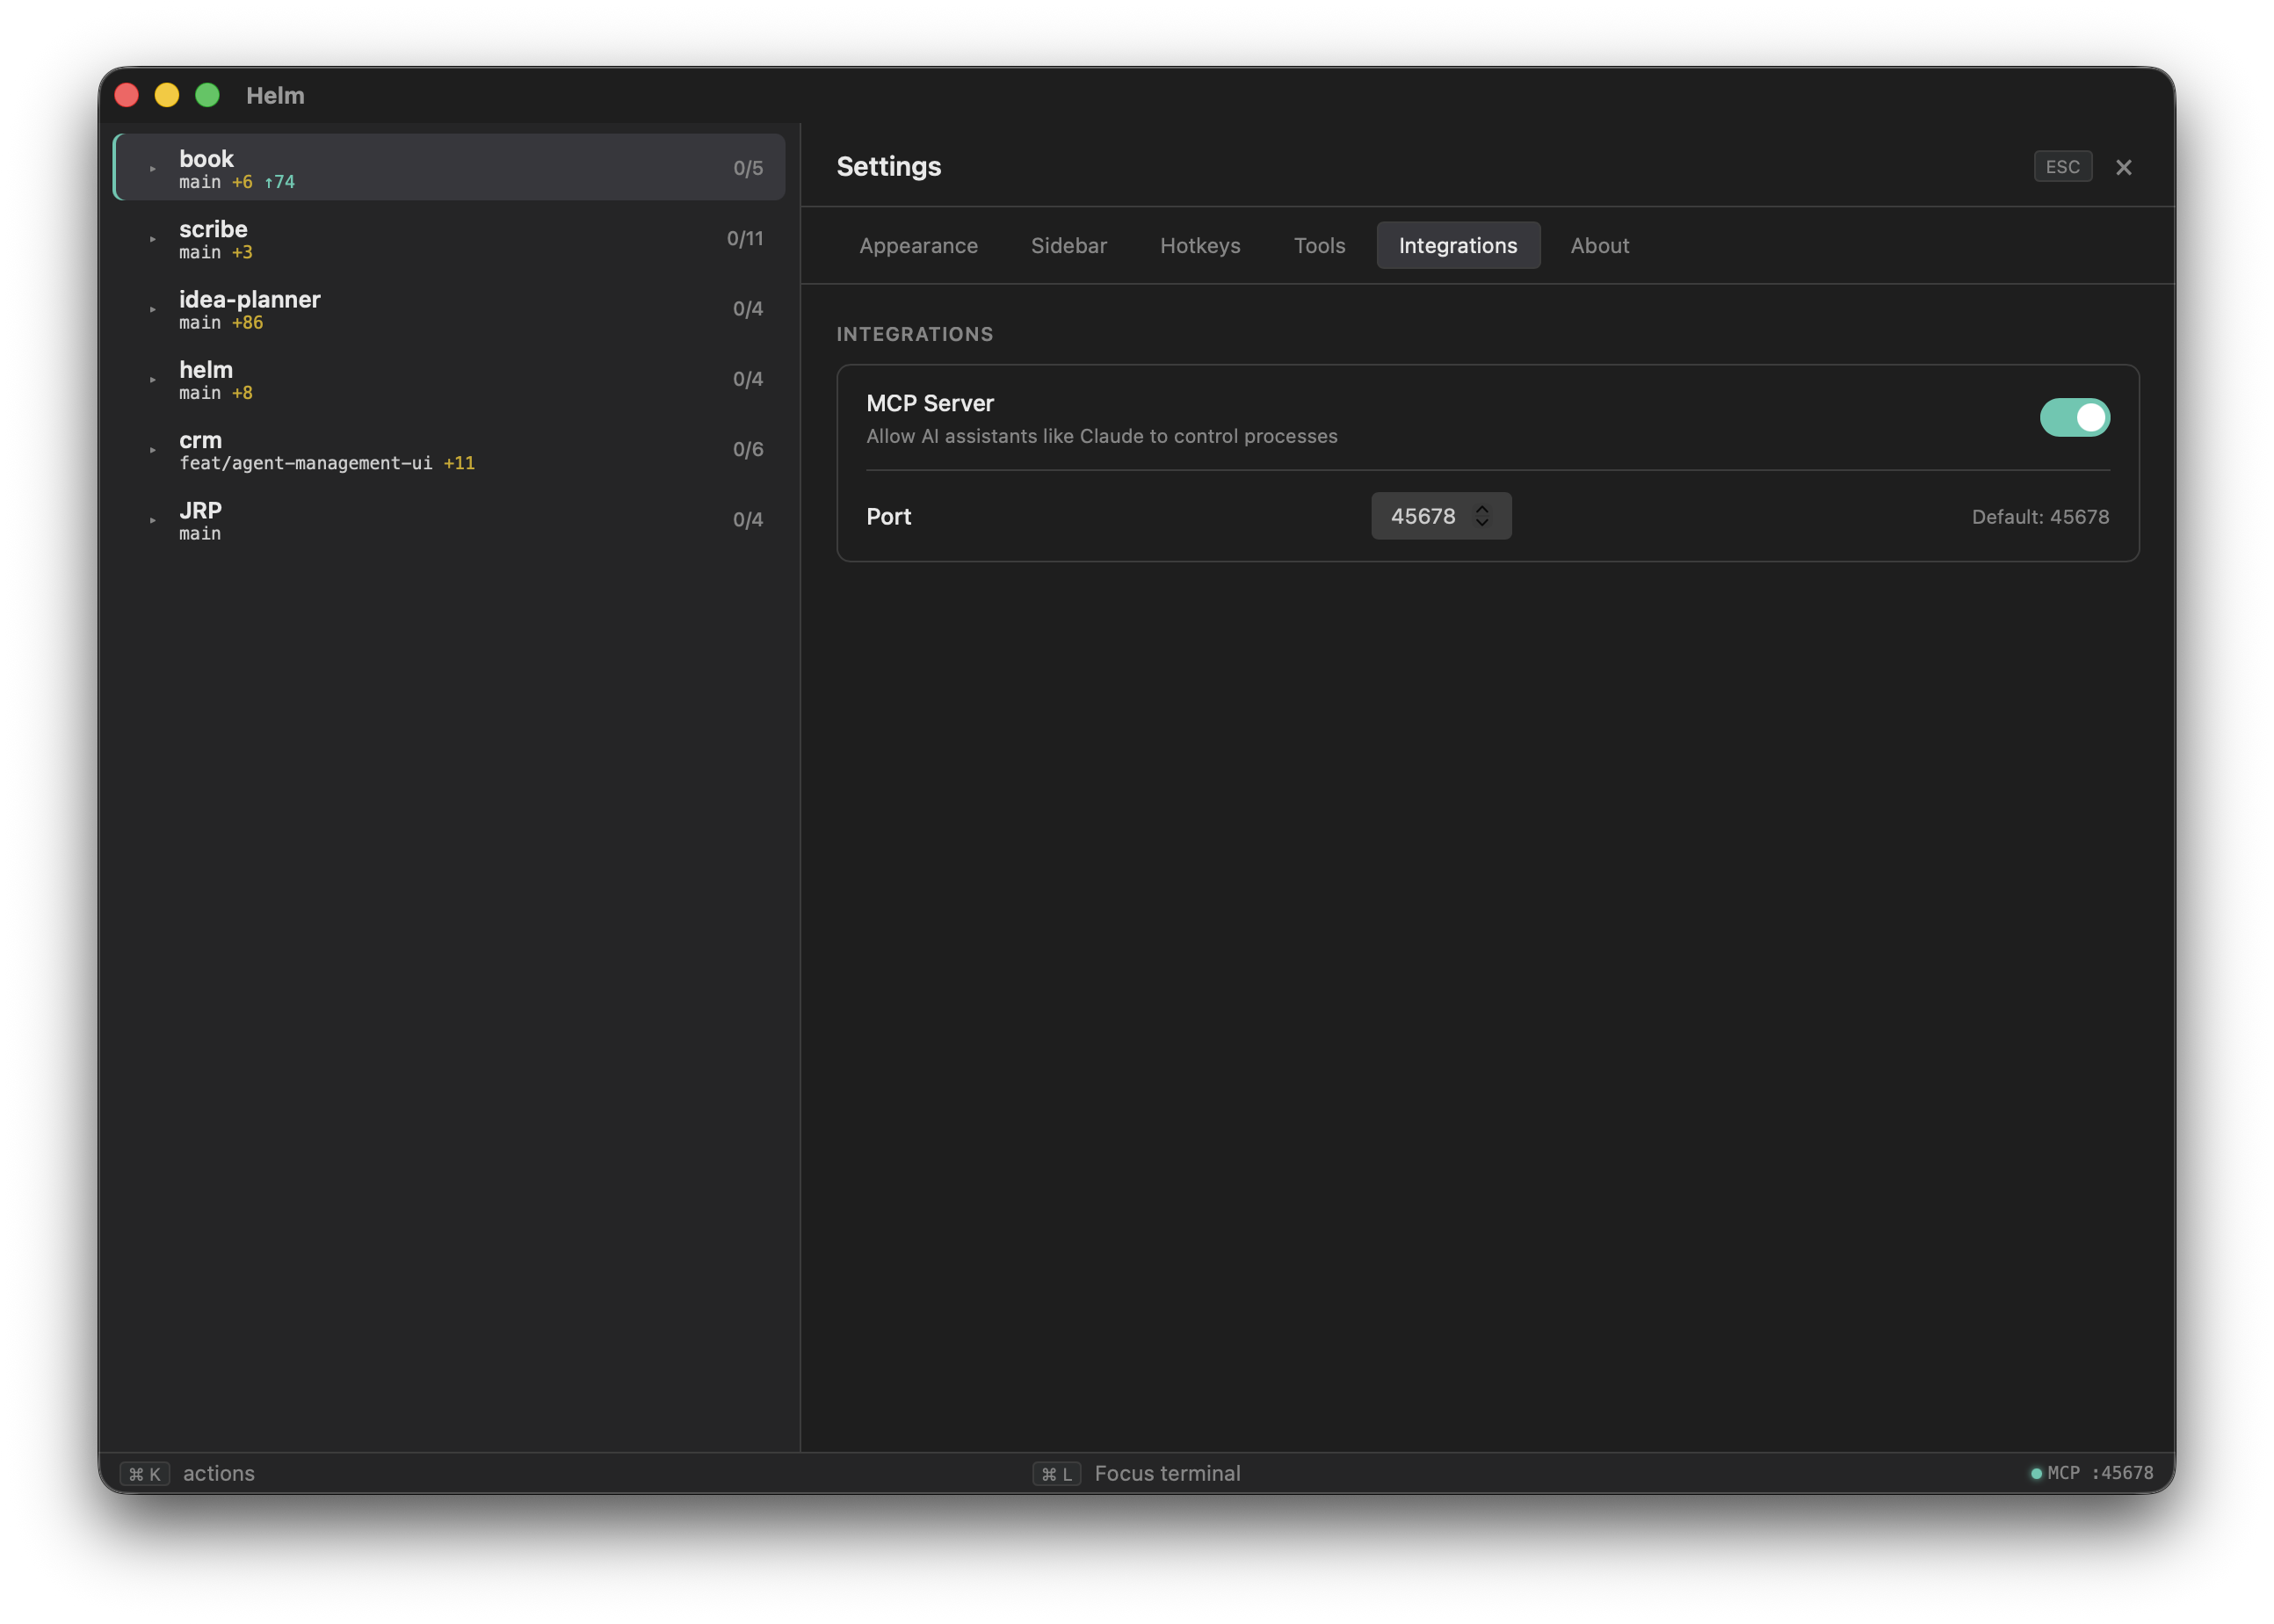Click the MCP Server heading
Screen dimensions: 2274x1624
[x=930, y=403]
